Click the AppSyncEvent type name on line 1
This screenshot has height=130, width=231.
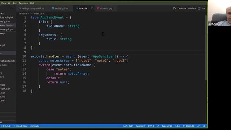click(x=52, y=18)
